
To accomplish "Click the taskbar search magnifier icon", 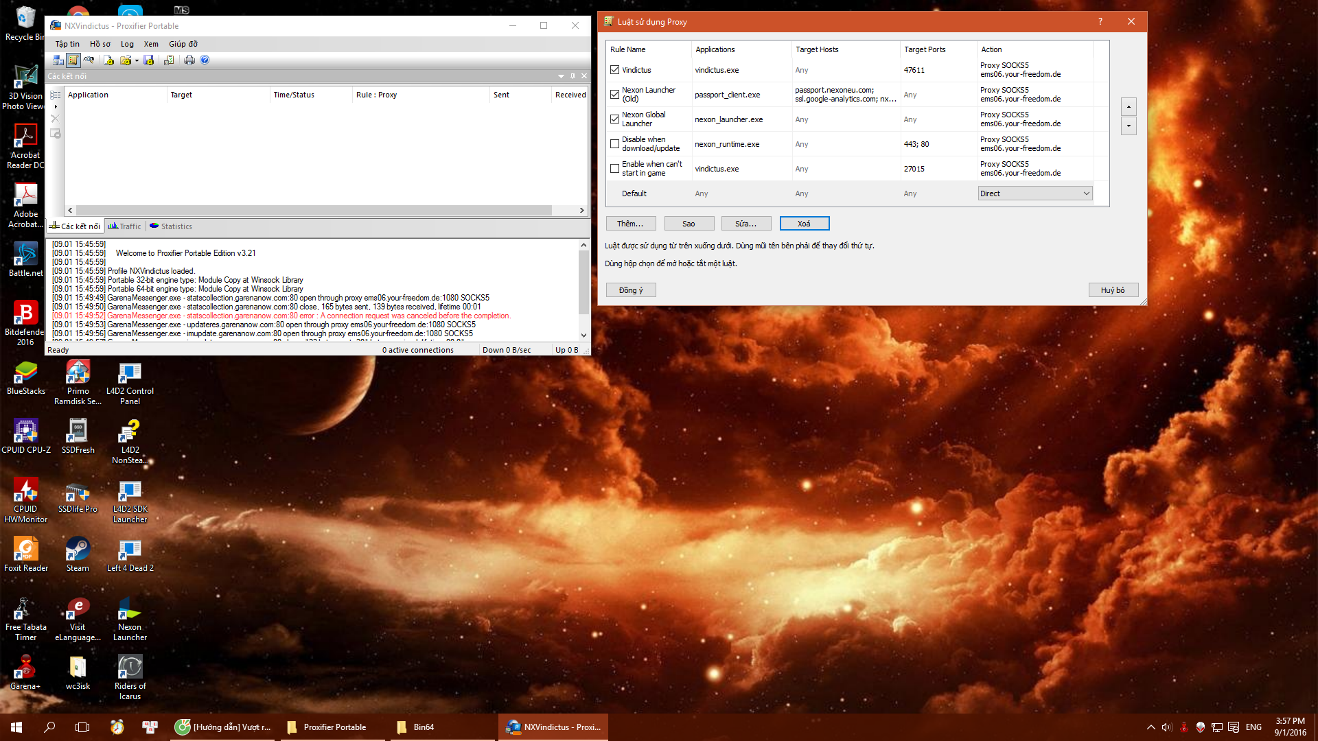I will click(49, 727).
